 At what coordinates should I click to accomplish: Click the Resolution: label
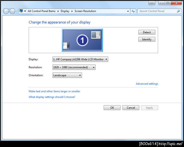pyautogui.click(x=35, y=67)
